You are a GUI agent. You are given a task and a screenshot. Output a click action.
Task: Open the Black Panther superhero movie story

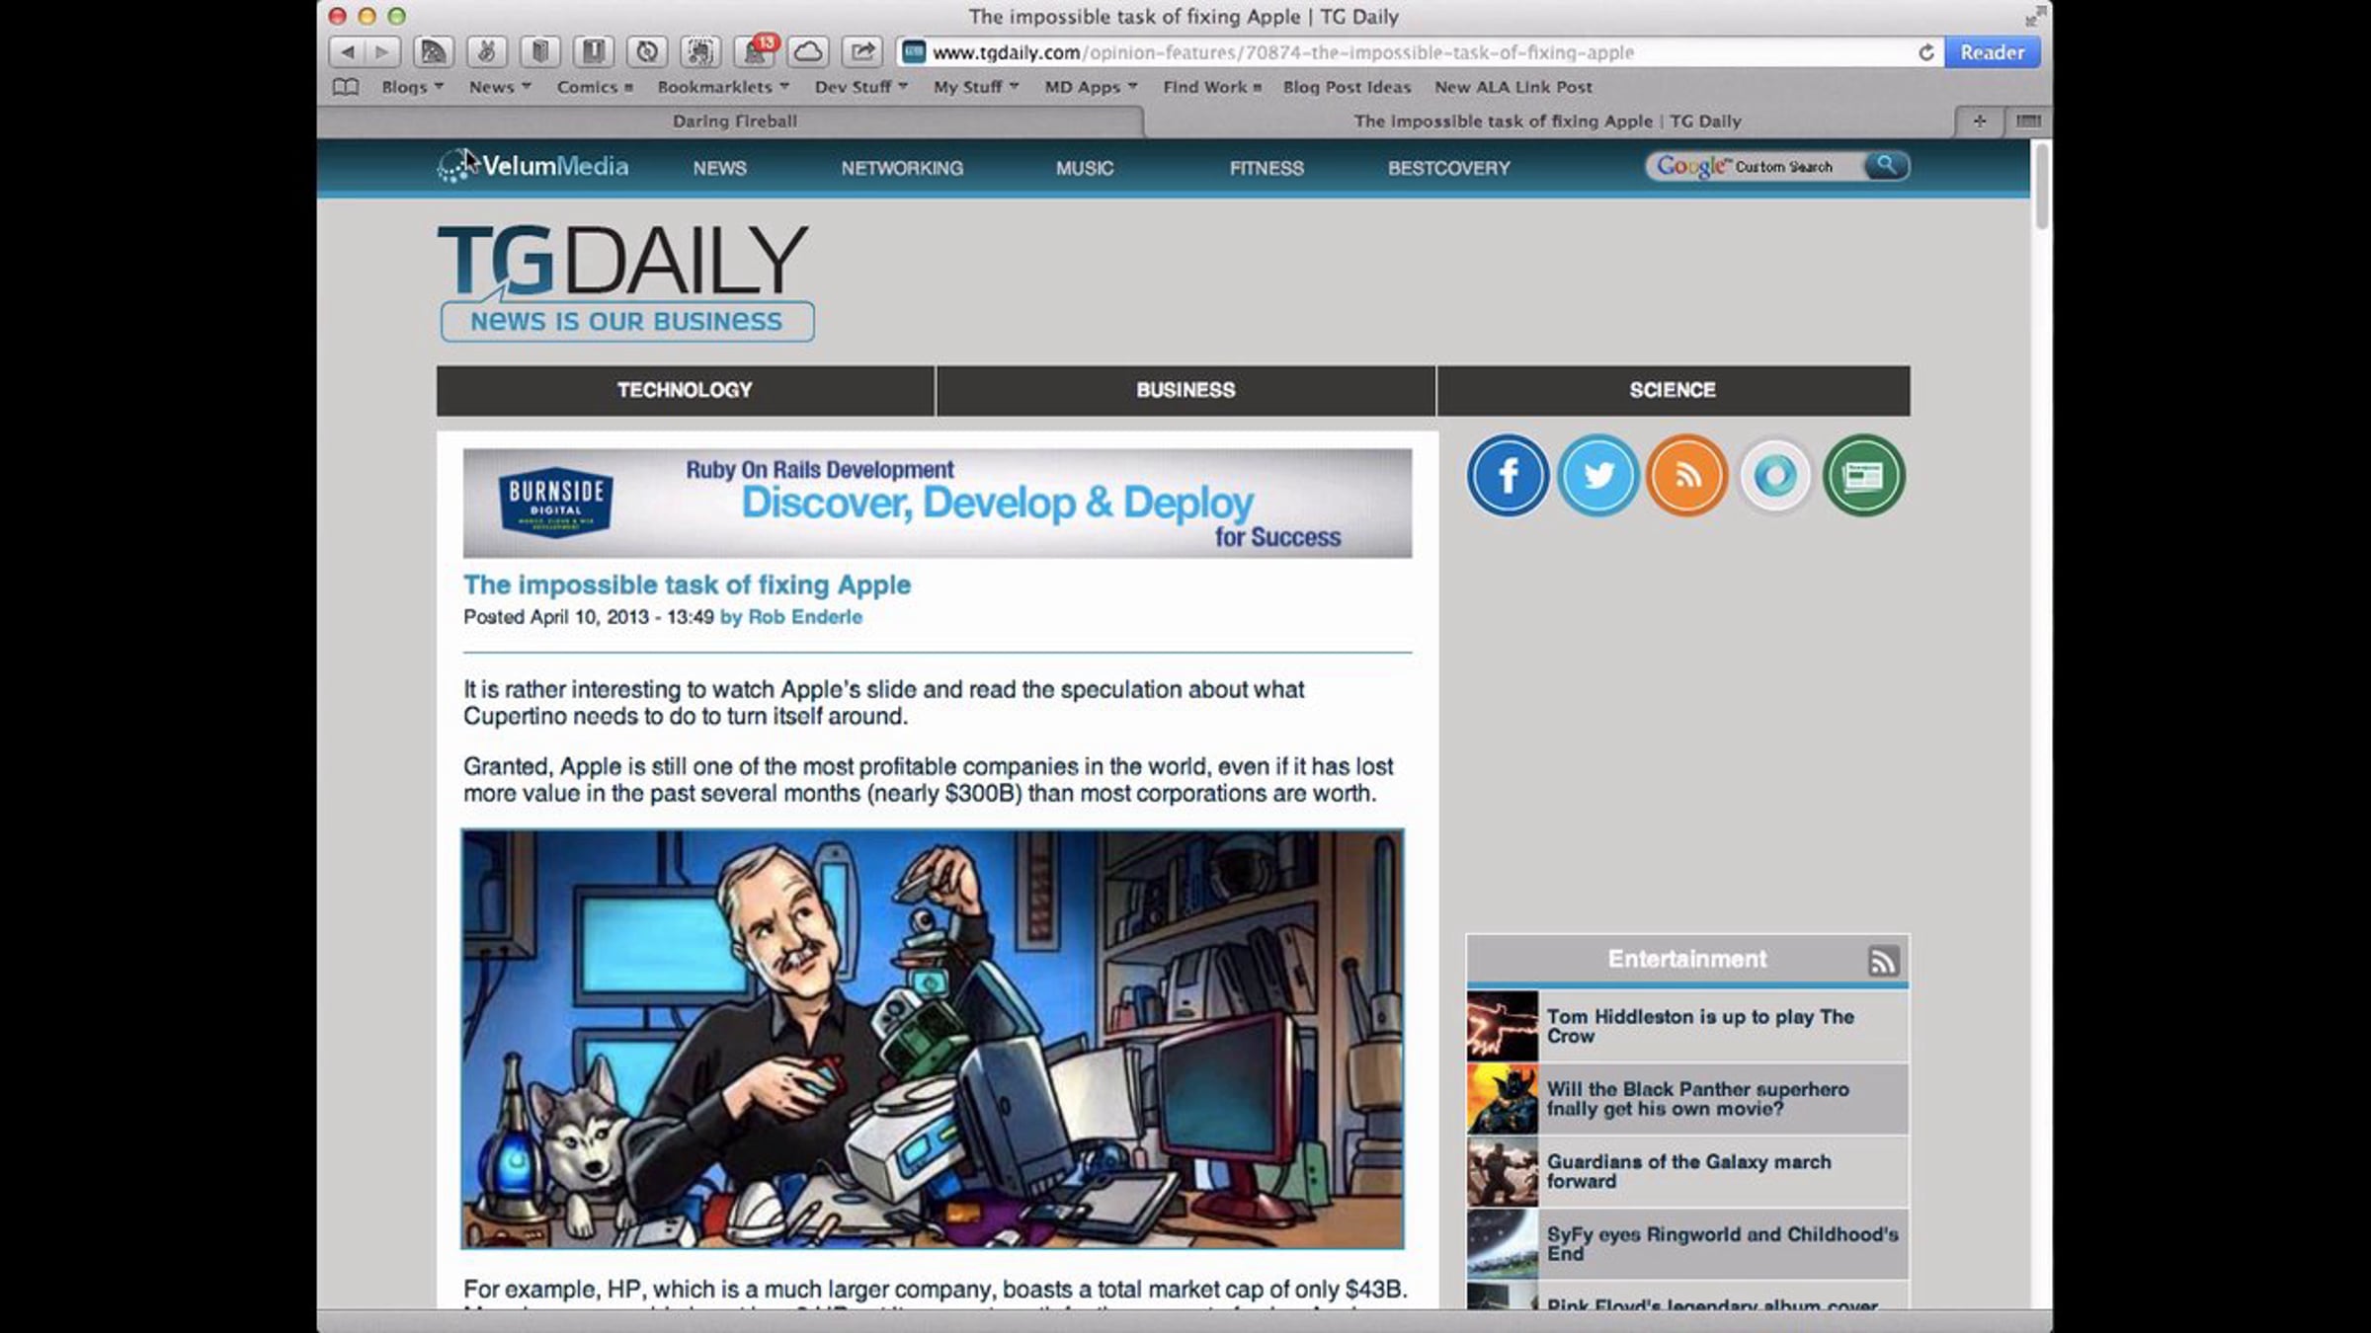(x=1697, y=1098)
